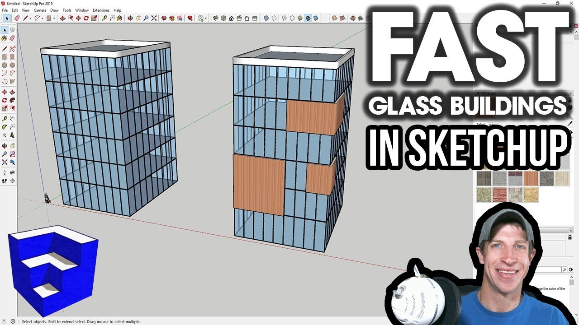The width and height of the screenshot is (579, 325).
Task: Collapse the Materials panel triangle
Action: [478, 93]
